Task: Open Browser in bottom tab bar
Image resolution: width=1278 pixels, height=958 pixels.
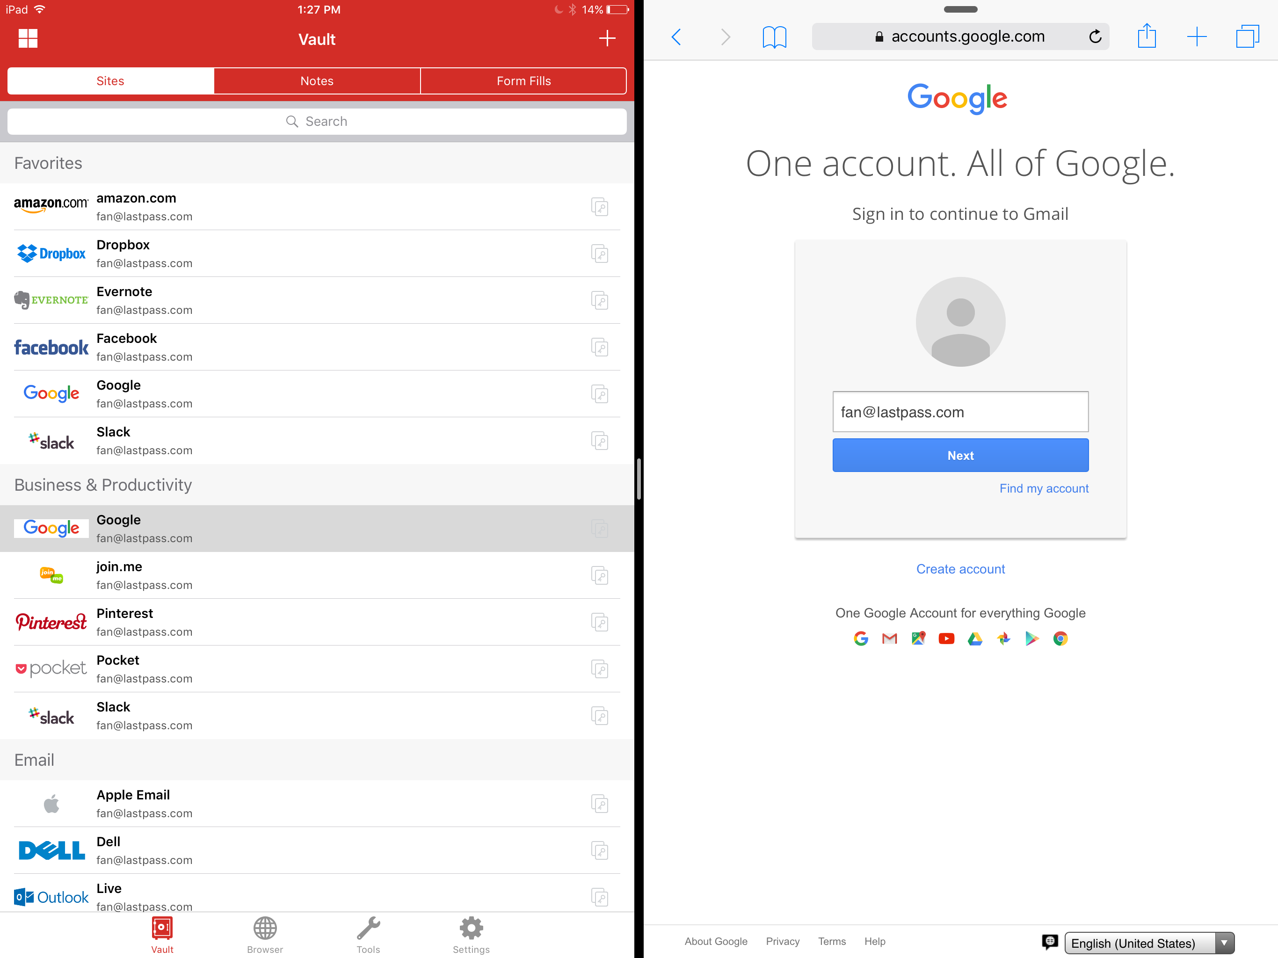Action: point(265,936)
